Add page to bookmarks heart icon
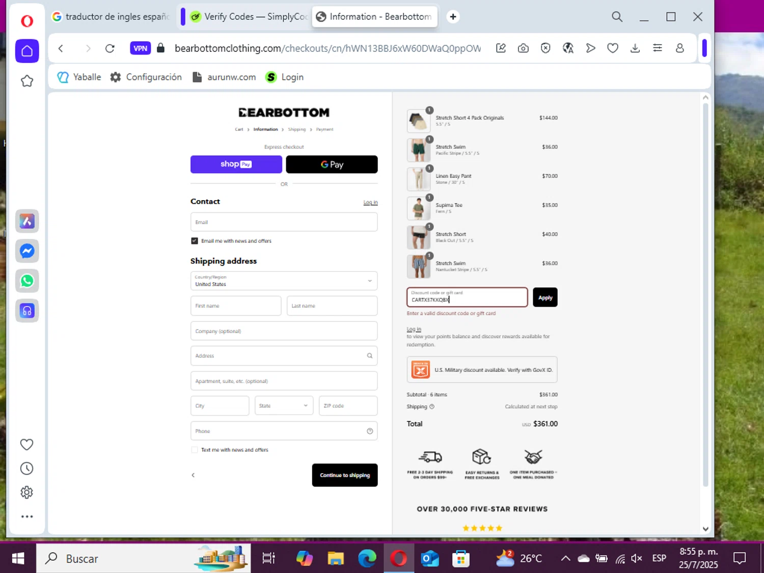Image resolution: width=764 pixels, height=573 pixels. point(613,48)
